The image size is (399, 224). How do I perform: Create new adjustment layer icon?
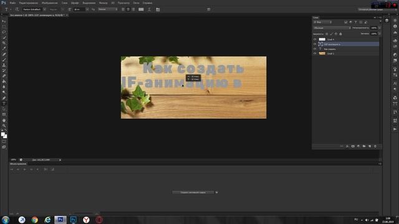point(358,146)
